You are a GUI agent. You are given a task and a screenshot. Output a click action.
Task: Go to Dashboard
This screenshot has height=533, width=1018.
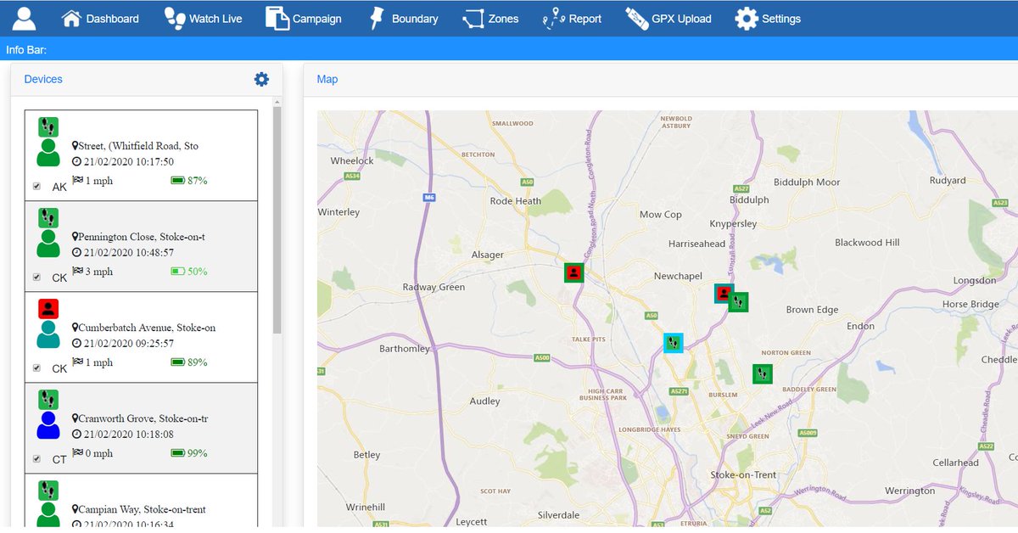point(100,18)
